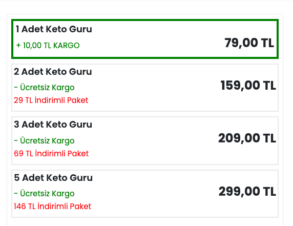Image resolution: width=293 pixels, height=226 pixels.
Task: Click the '2 Adet Keto Guru' title
Action: point(53,72)
